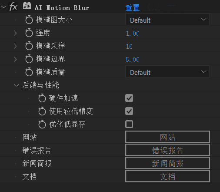
Task: Toggle the fx switch for AI Motion Blur
Action: point(13,7)
